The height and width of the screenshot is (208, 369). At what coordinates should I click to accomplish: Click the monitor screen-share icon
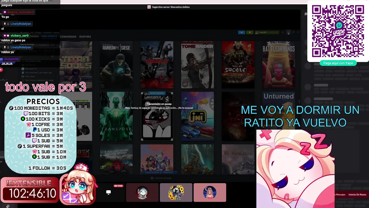pyautogui.click(x=108, y=192)
